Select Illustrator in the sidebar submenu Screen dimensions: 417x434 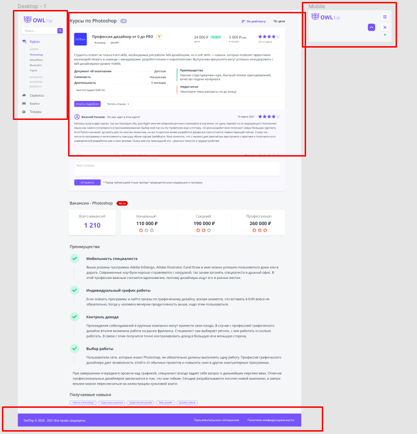click(36, 65)
